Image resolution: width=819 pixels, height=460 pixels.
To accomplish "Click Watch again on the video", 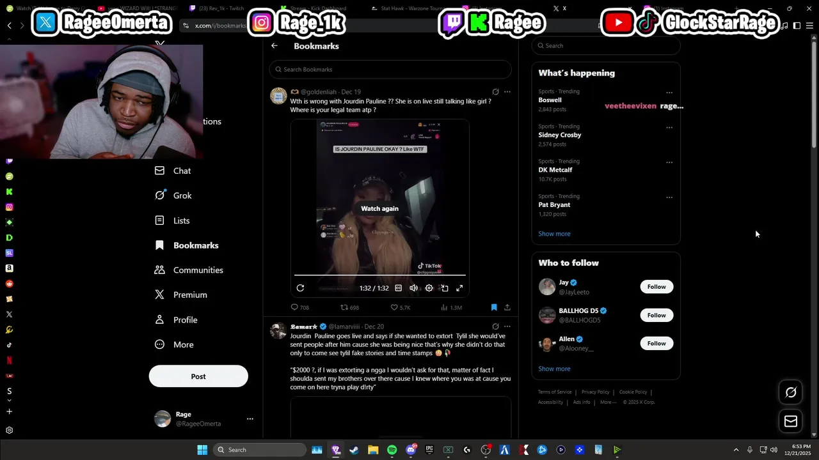I will (379, 208).
